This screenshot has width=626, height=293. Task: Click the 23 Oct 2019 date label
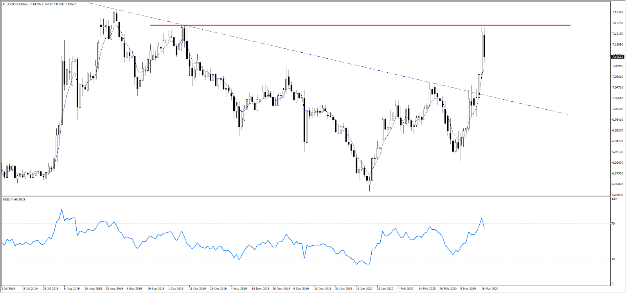[x=218, y=289]
